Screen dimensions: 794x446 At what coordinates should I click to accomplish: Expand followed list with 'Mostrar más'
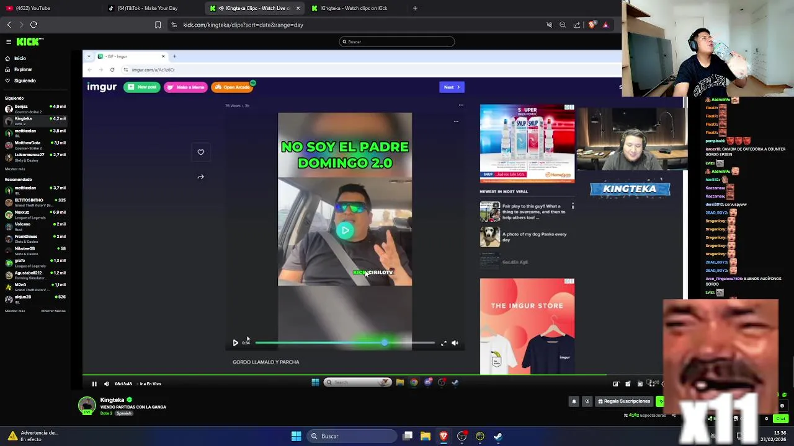[15, 169]
